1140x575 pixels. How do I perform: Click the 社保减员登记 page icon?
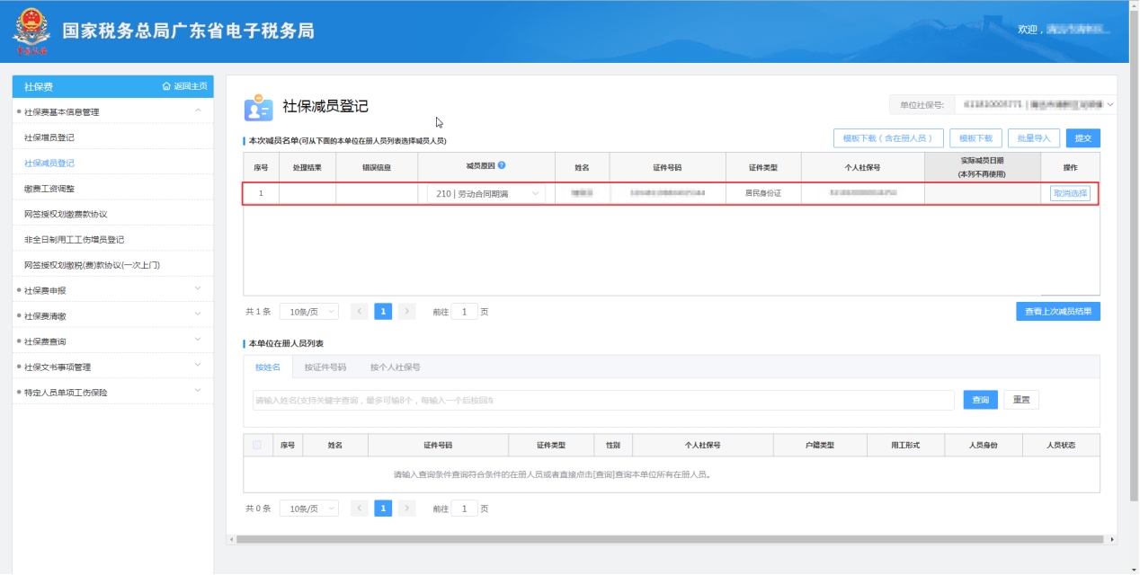pyautogui.click(x=258, y=108)
